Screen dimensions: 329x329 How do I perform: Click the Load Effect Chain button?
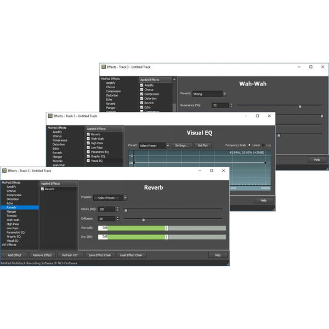pos(131,255)
